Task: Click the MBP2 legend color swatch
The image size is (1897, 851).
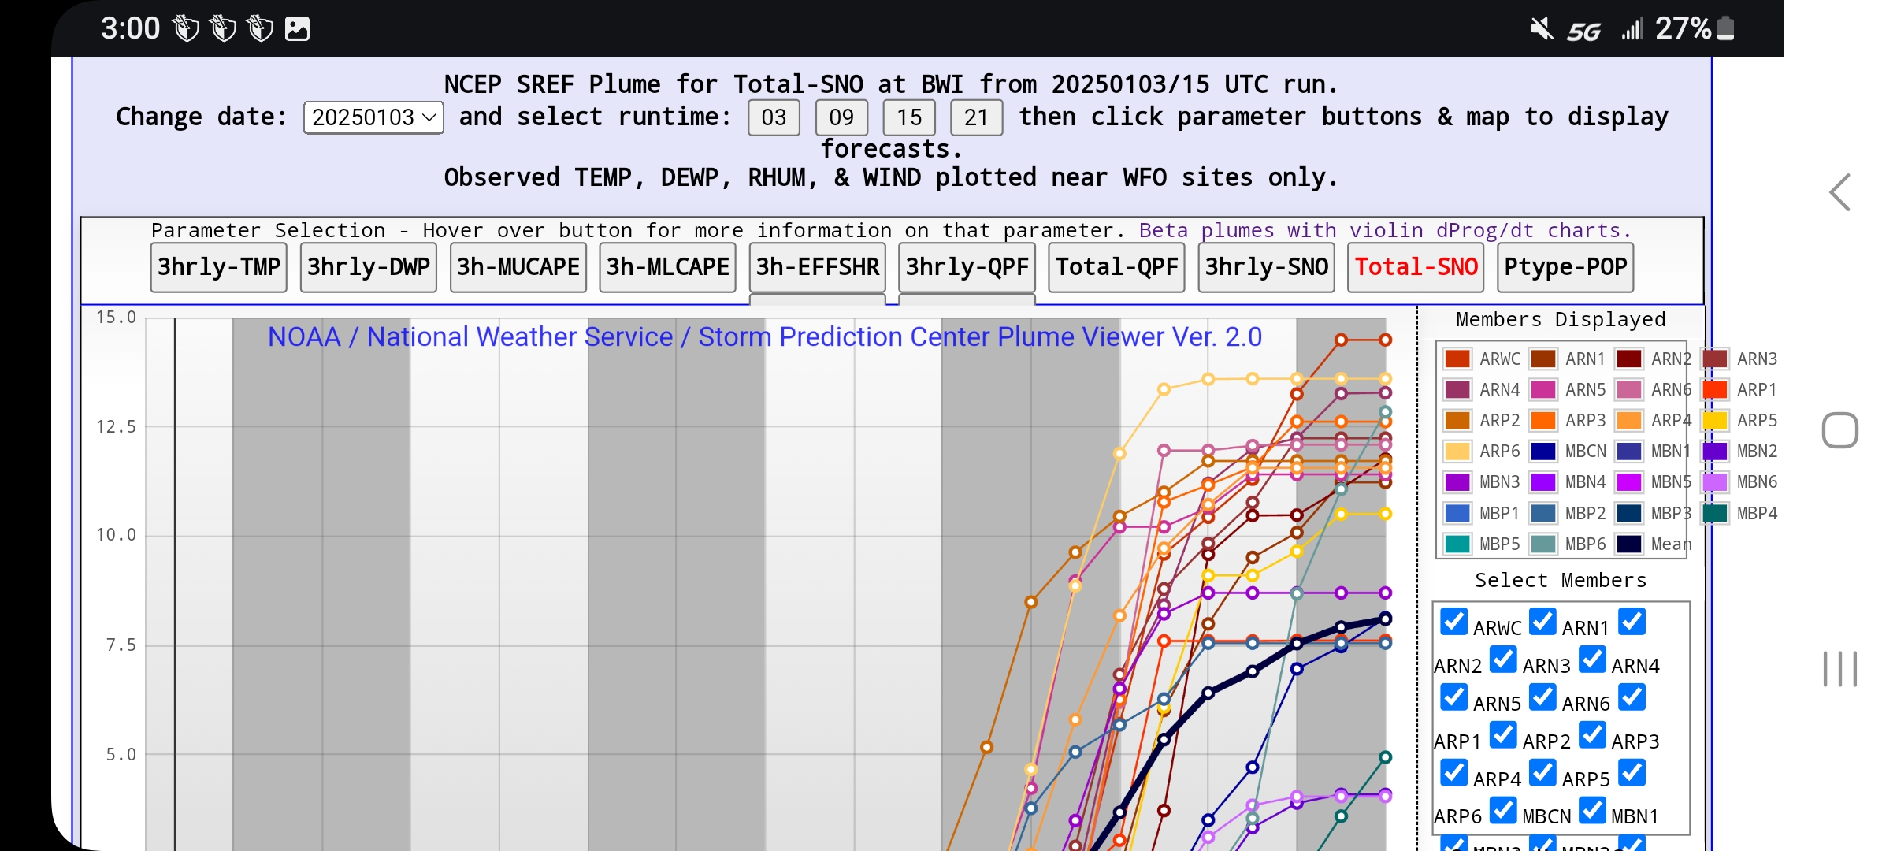Action: click(x=1543, y=514)
